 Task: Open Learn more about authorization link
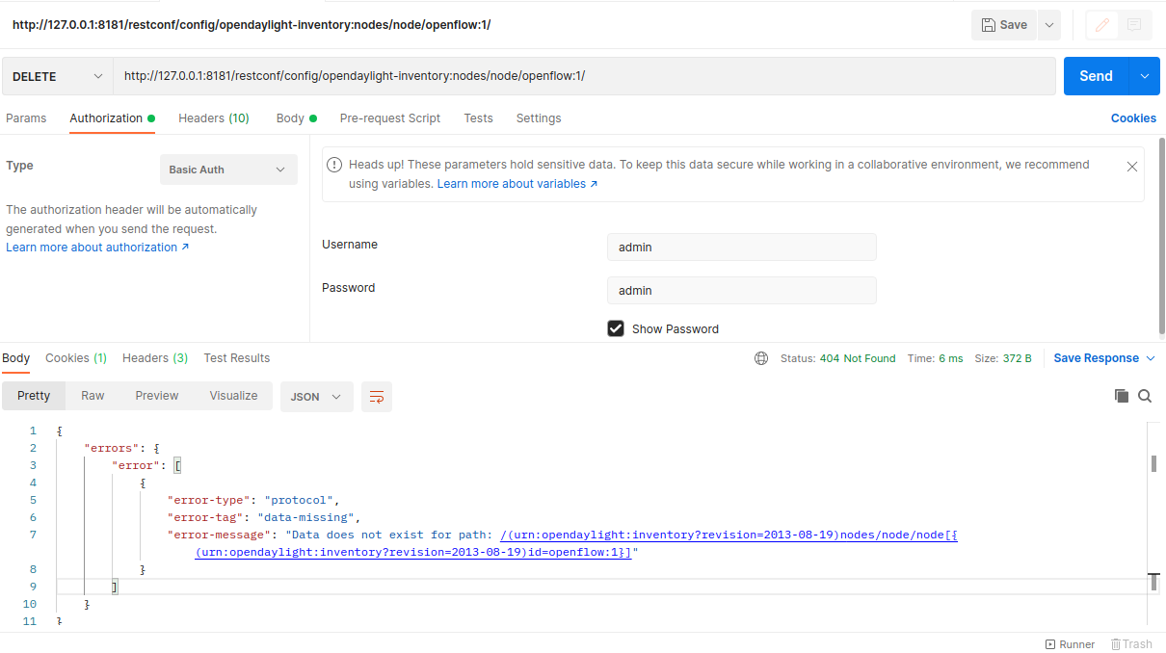[96, 248]
